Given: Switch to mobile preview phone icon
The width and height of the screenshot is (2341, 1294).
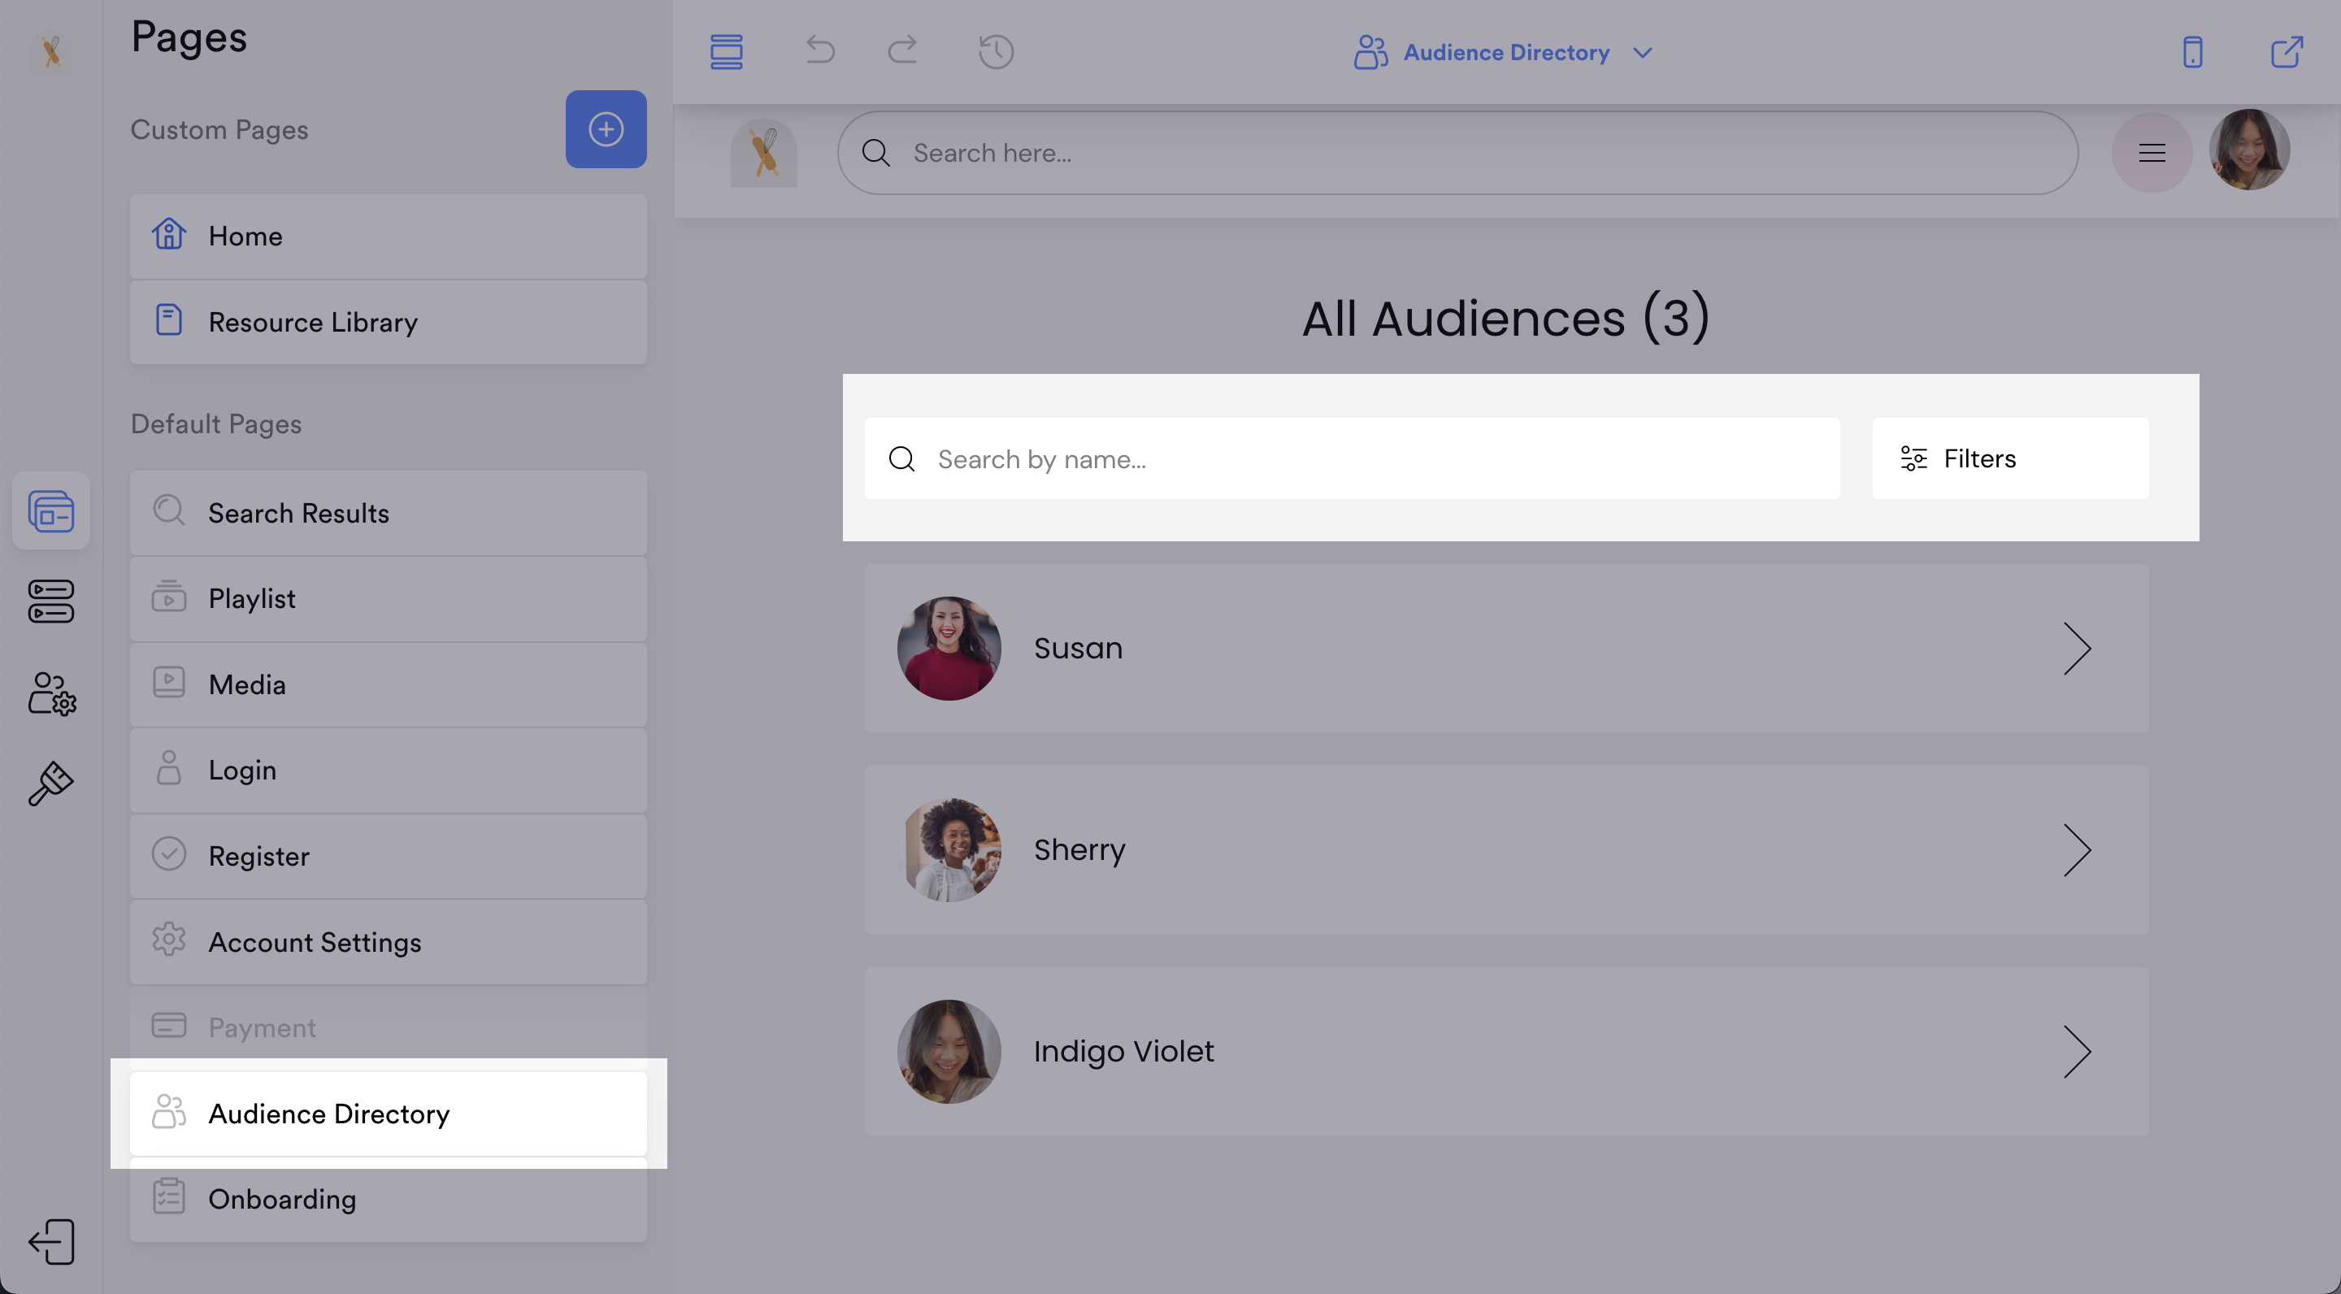Looking at the screenshot, I should point(2192,52).
